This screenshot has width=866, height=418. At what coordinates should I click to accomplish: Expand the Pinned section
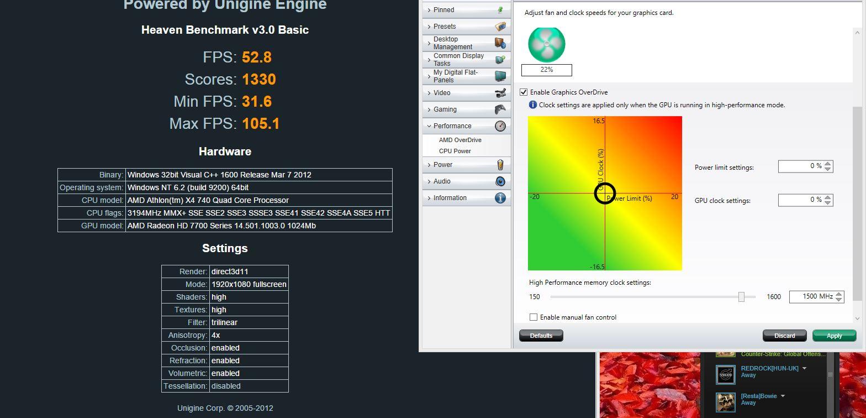[x=429, y=10]
